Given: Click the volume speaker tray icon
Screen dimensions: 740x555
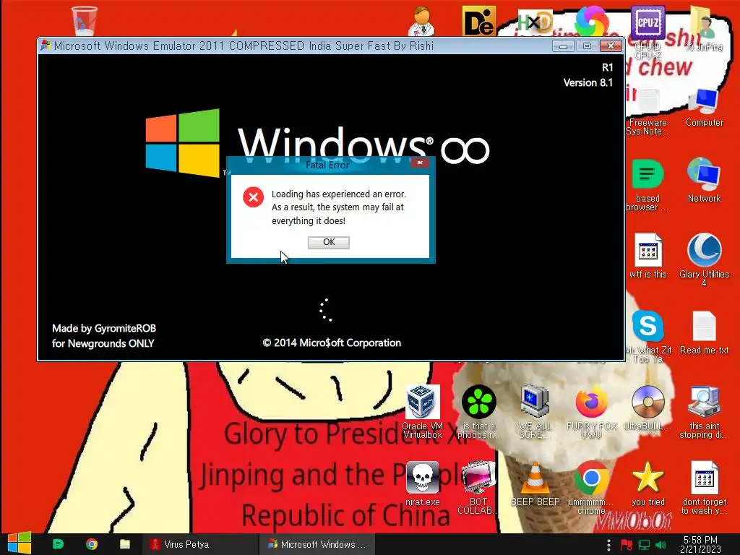Looking at the screenshot, I should tap(661, 545).
